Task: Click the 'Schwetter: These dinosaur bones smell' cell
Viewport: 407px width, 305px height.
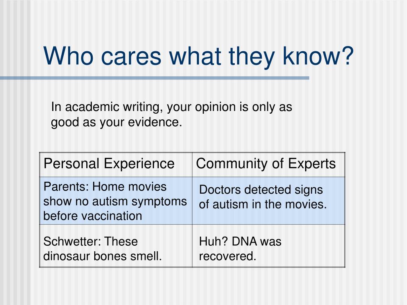Action: coord(116,246)
